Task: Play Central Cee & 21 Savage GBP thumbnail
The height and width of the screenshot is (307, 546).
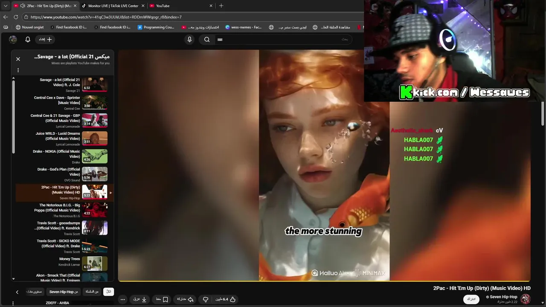Action: [x=95, y=120]
